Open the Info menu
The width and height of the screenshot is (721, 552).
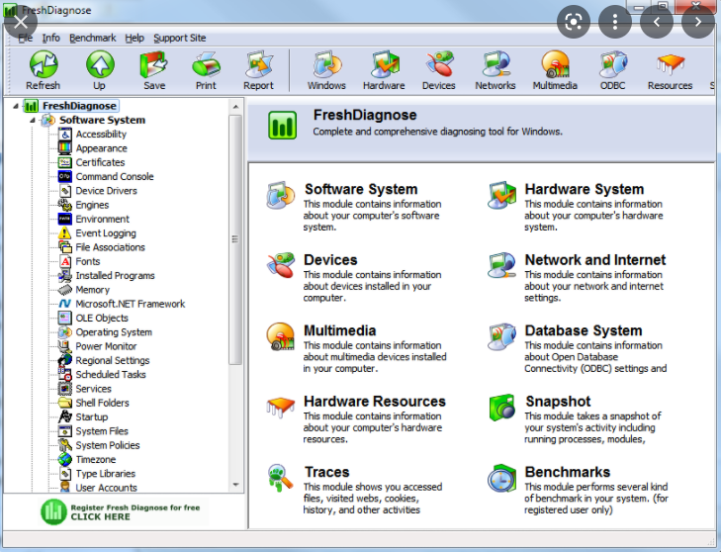(x=51, y=38)
